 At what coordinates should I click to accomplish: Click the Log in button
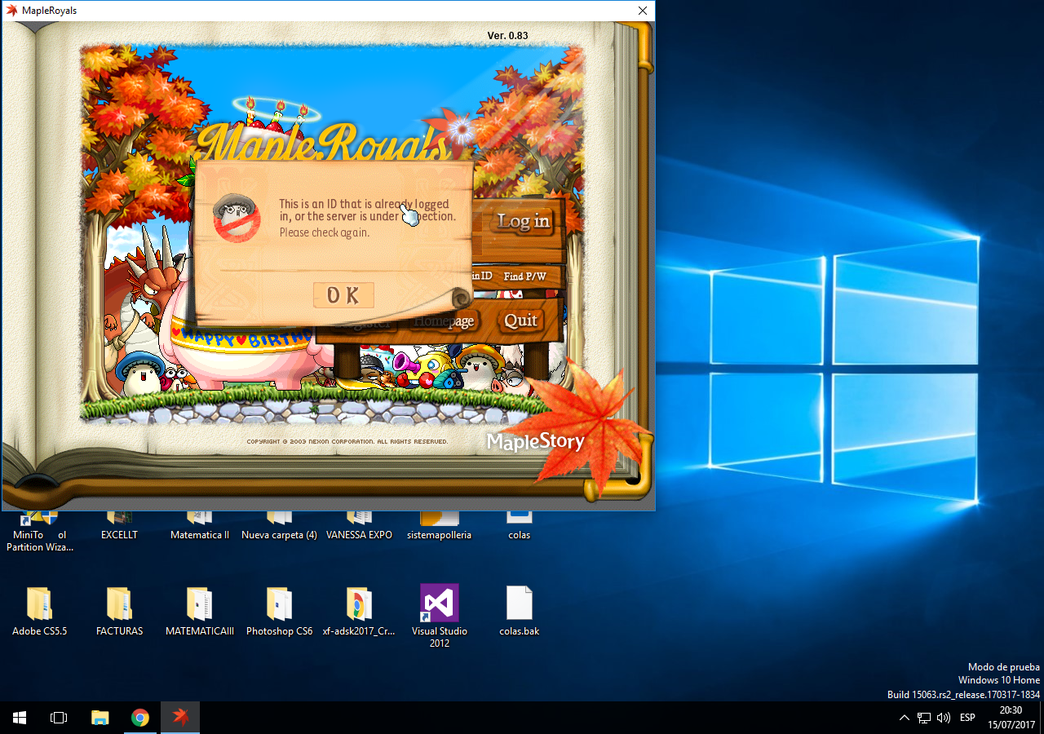524,221
